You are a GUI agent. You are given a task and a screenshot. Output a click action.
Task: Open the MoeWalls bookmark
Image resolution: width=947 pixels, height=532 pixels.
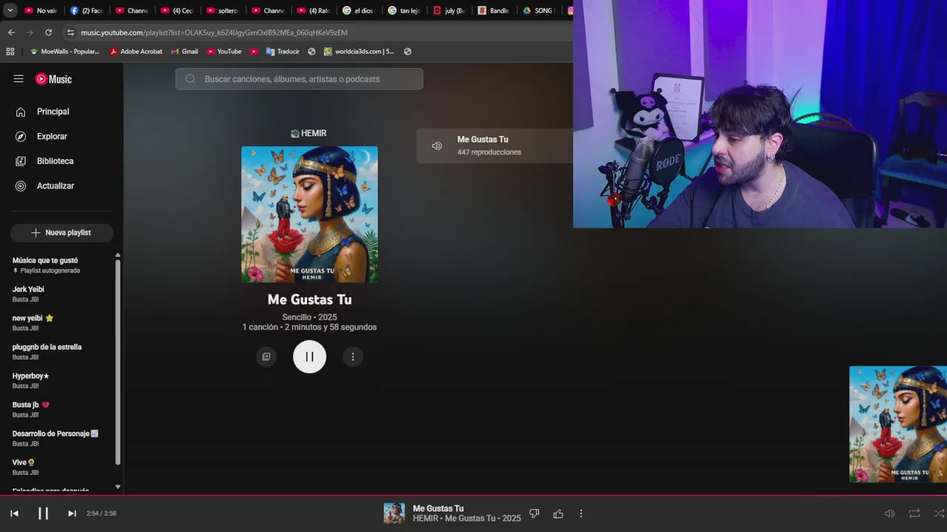pyautogui.click(x=64, y=52)
